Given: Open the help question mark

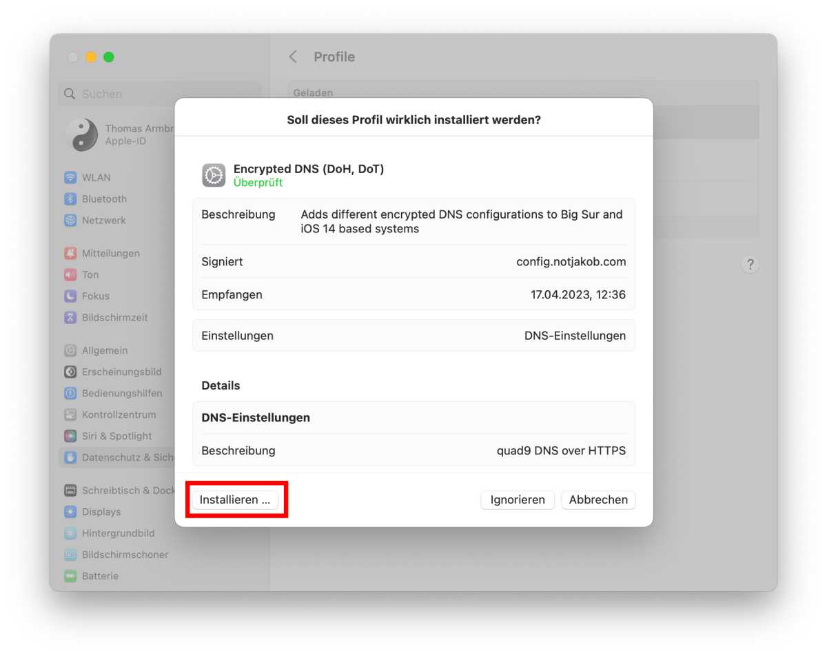Looking at the screenshot, I should [750, 264].
